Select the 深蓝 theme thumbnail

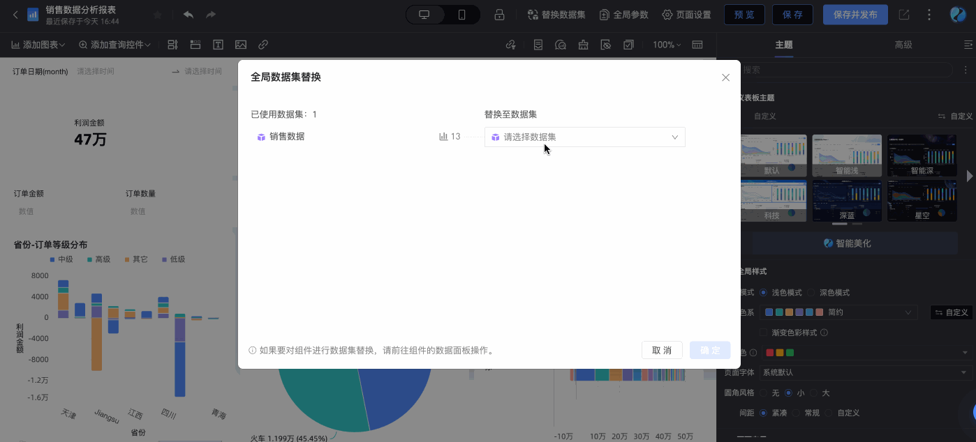coord(847,201)
